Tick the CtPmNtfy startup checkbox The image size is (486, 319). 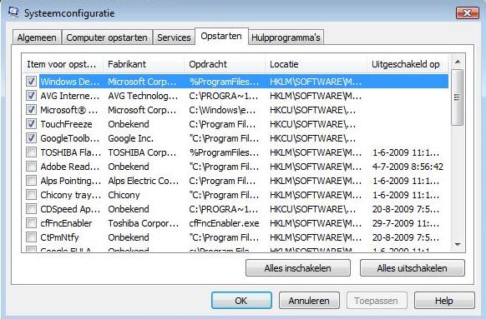[31, 237]
